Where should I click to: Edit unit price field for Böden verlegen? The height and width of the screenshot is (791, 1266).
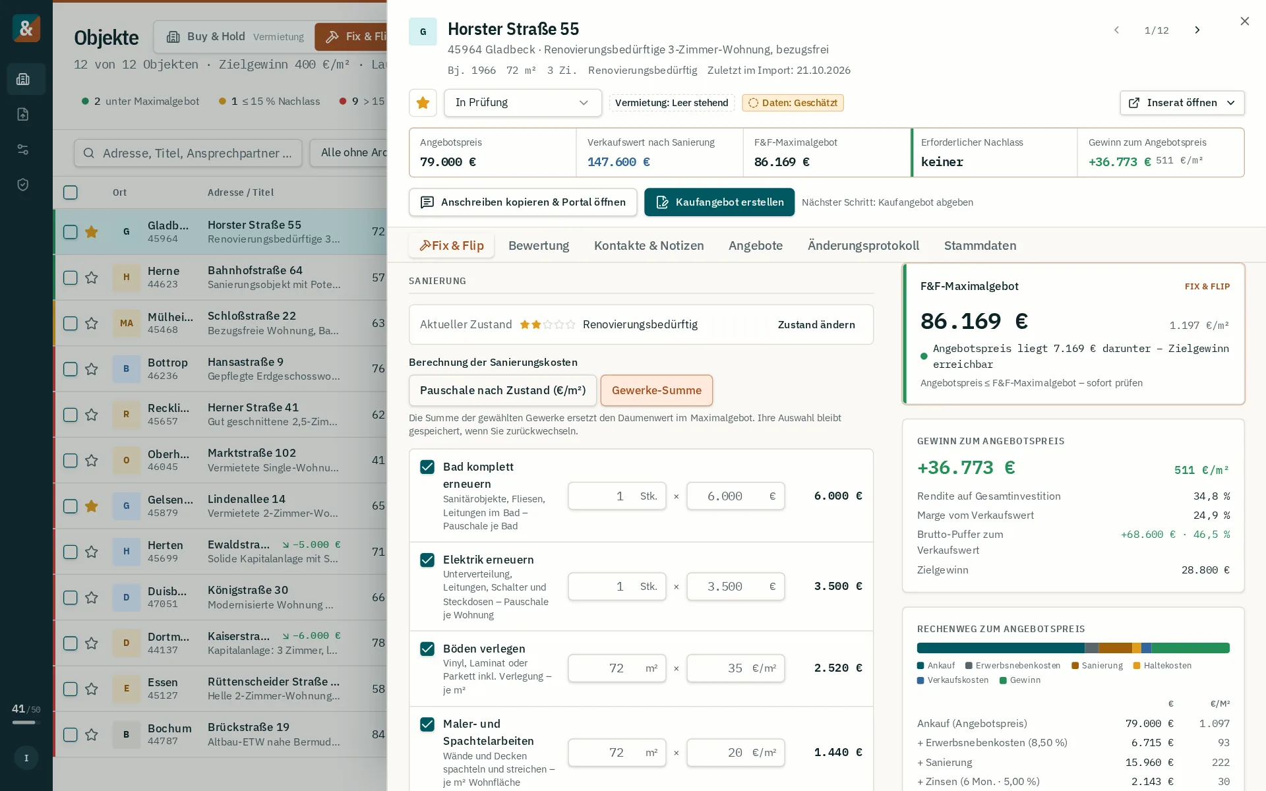(x=735, y=668)
